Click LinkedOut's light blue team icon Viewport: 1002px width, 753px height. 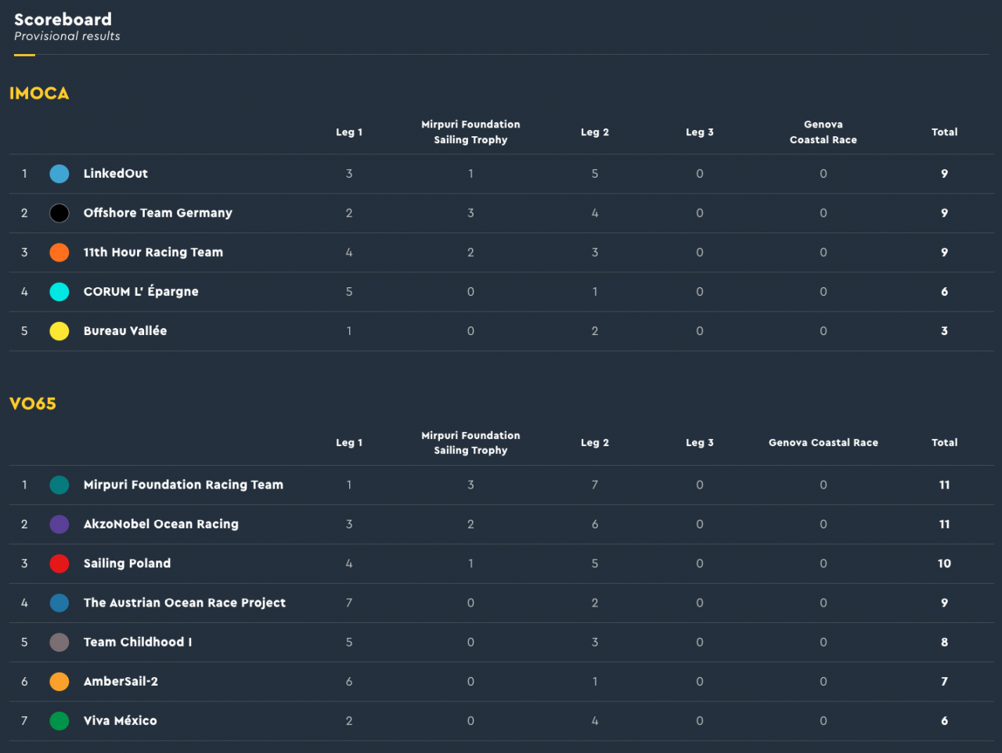tap(59, 174)
